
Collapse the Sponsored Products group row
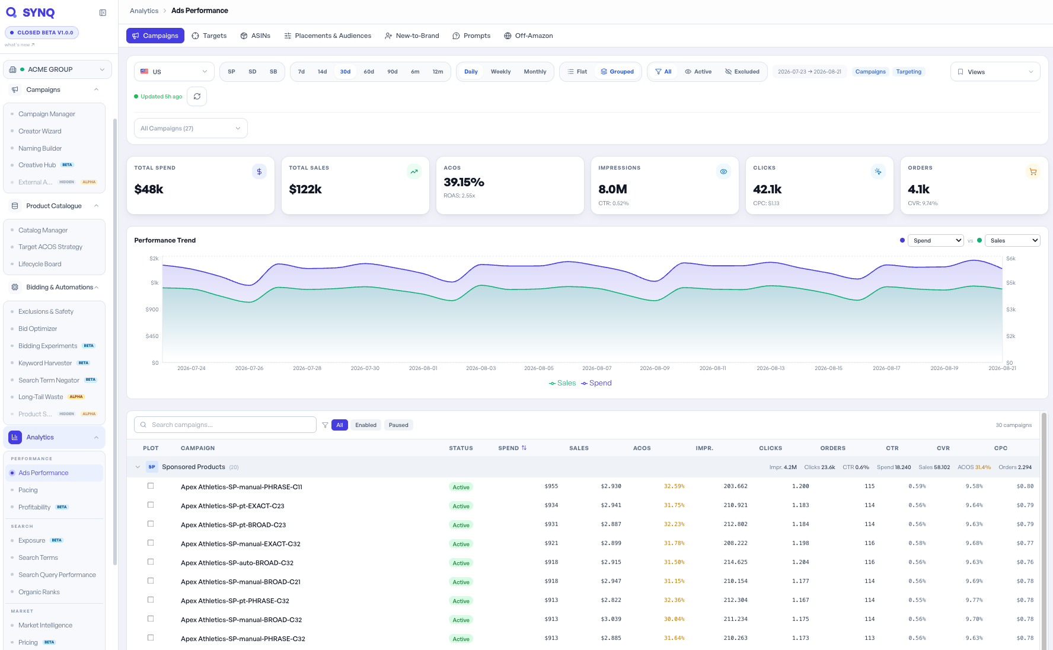[138, 467]
